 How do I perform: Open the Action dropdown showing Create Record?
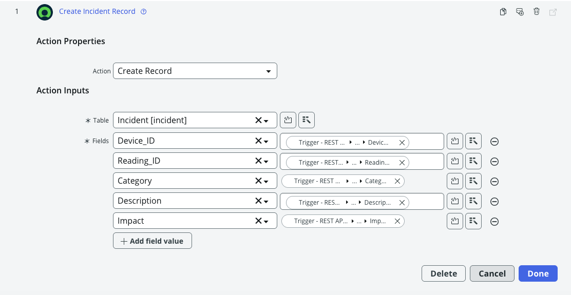click(195, 71)
